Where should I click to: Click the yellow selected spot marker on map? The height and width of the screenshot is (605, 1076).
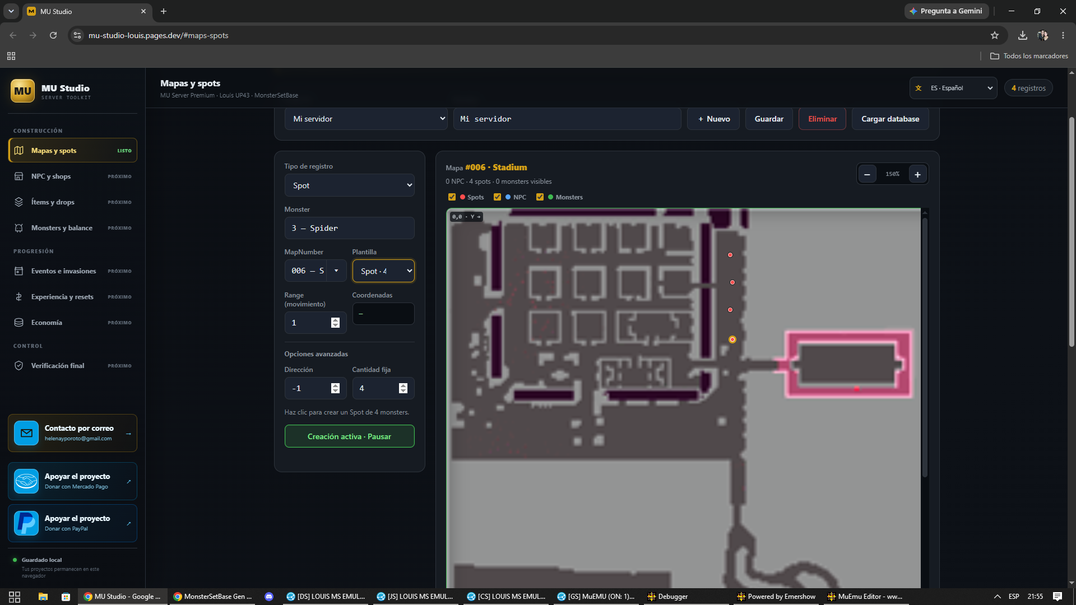click(x=732, y=339)
